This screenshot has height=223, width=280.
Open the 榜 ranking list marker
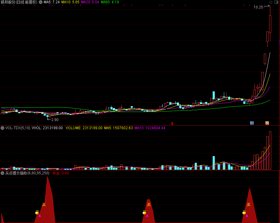[267, 123]
